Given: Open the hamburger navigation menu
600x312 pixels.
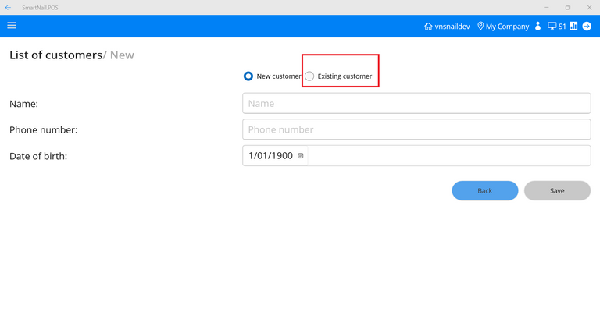Looking at the screenshot, I should click(12, 26).
